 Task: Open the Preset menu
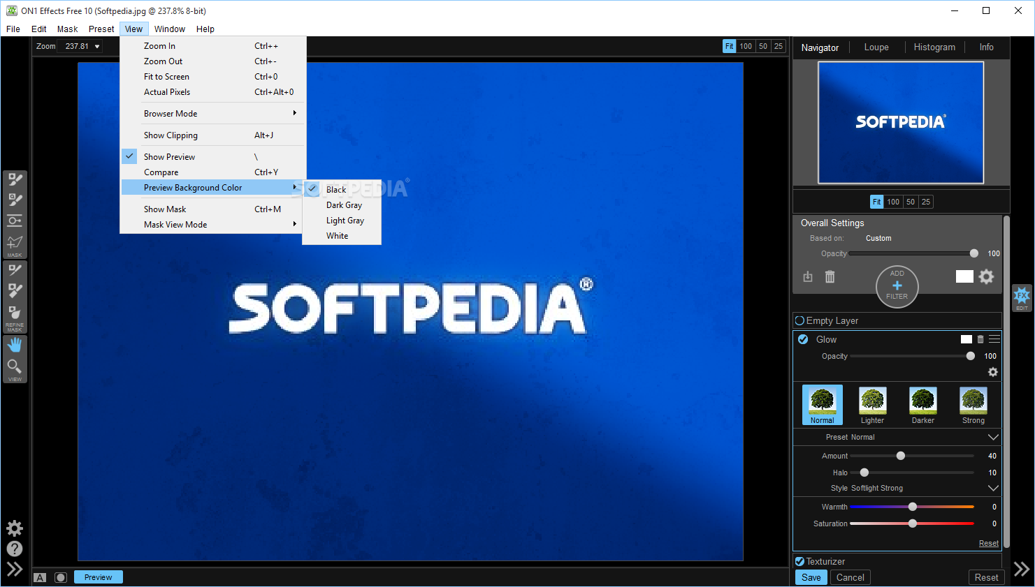[101, 29]
